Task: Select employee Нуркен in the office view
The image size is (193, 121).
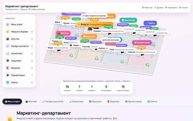Action: (x=109, y=31)
